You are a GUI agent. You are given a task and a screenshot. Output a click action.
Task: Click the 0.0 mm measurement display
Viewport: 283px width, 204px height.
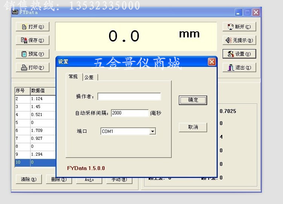pos(136,36)
